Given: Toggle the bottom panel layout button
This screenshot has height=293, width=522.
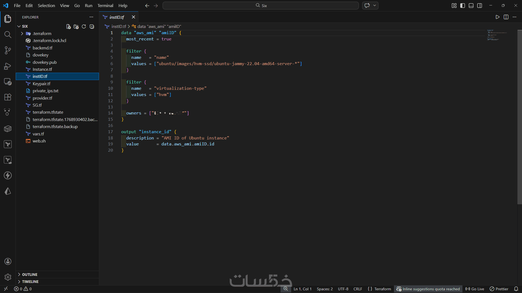Looking at the screenshot, I should click(471, 5).
